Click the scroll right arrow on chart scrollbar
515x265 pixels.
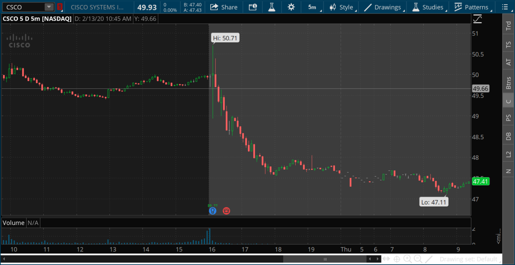(x=378, y=259)
